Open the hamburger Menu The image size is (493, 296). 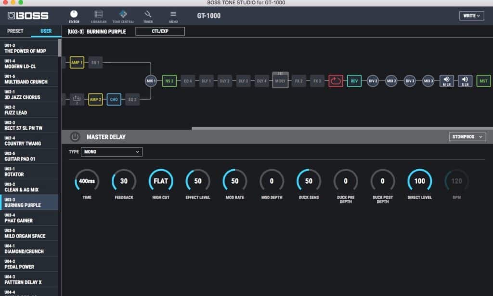pos(173,17)
